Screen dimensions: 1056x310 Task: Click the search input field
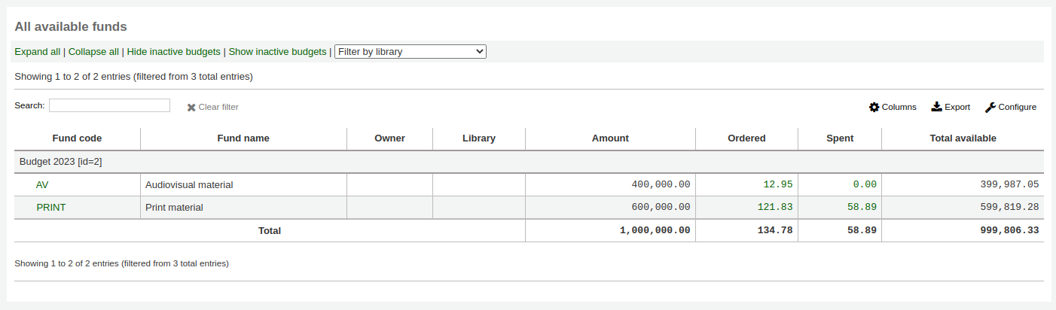(109, 106)
